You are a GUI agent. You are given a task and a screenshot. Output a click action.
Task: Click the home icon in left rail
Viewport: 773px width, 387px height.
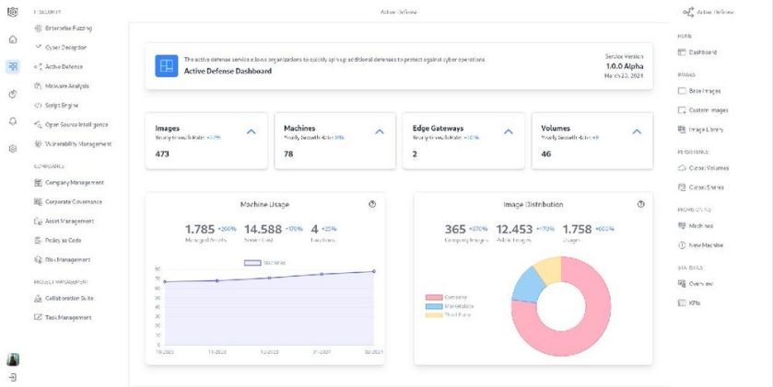point(12,40)
